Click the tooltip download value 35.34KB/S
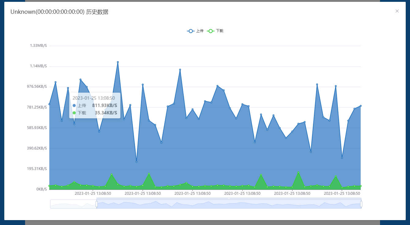 [x=106, y=113]
